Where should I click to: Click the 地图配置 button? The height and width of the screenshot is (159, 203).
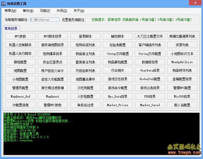pyautogui.click(x=20, y=71)
